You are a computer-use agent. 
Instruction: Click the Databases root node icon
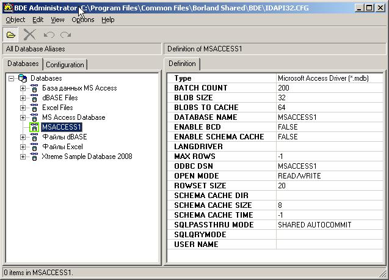(23, 78)
